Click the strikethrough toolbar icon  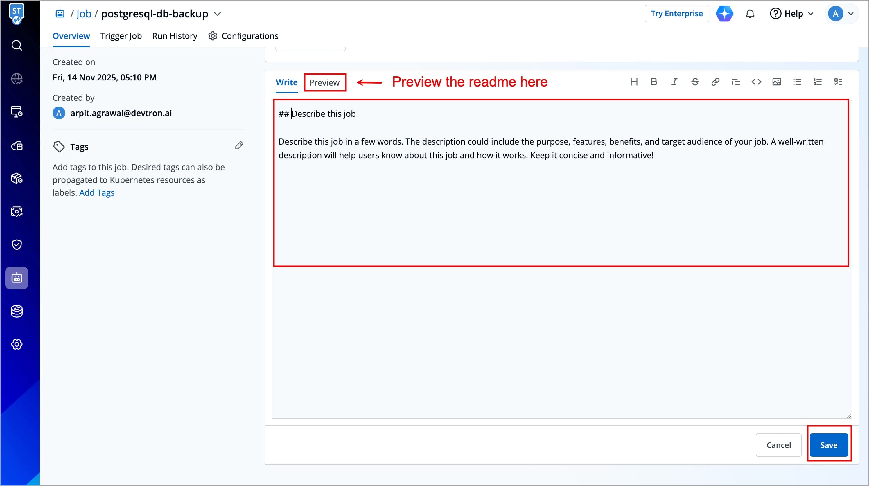point(695,82)
